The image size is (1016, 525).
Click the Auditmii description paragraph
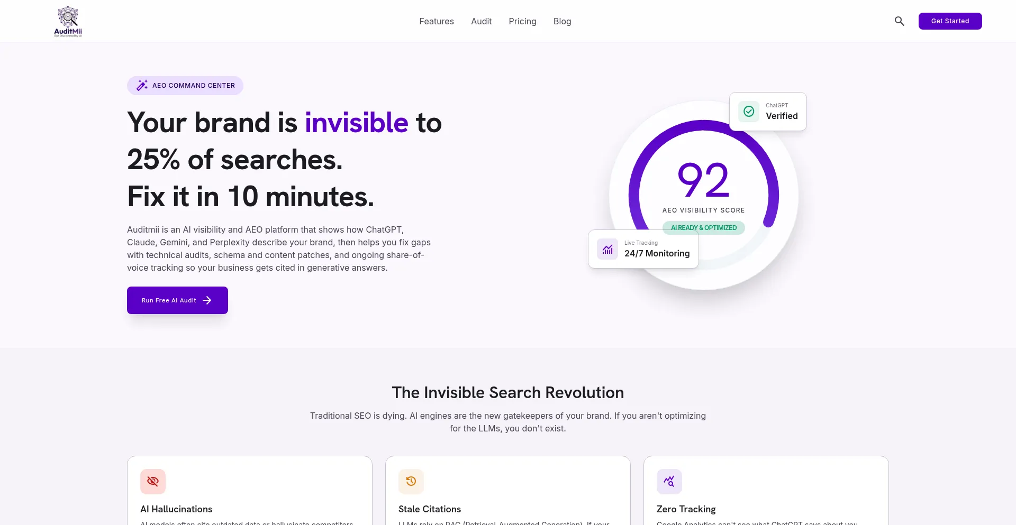tap(279, 248)
